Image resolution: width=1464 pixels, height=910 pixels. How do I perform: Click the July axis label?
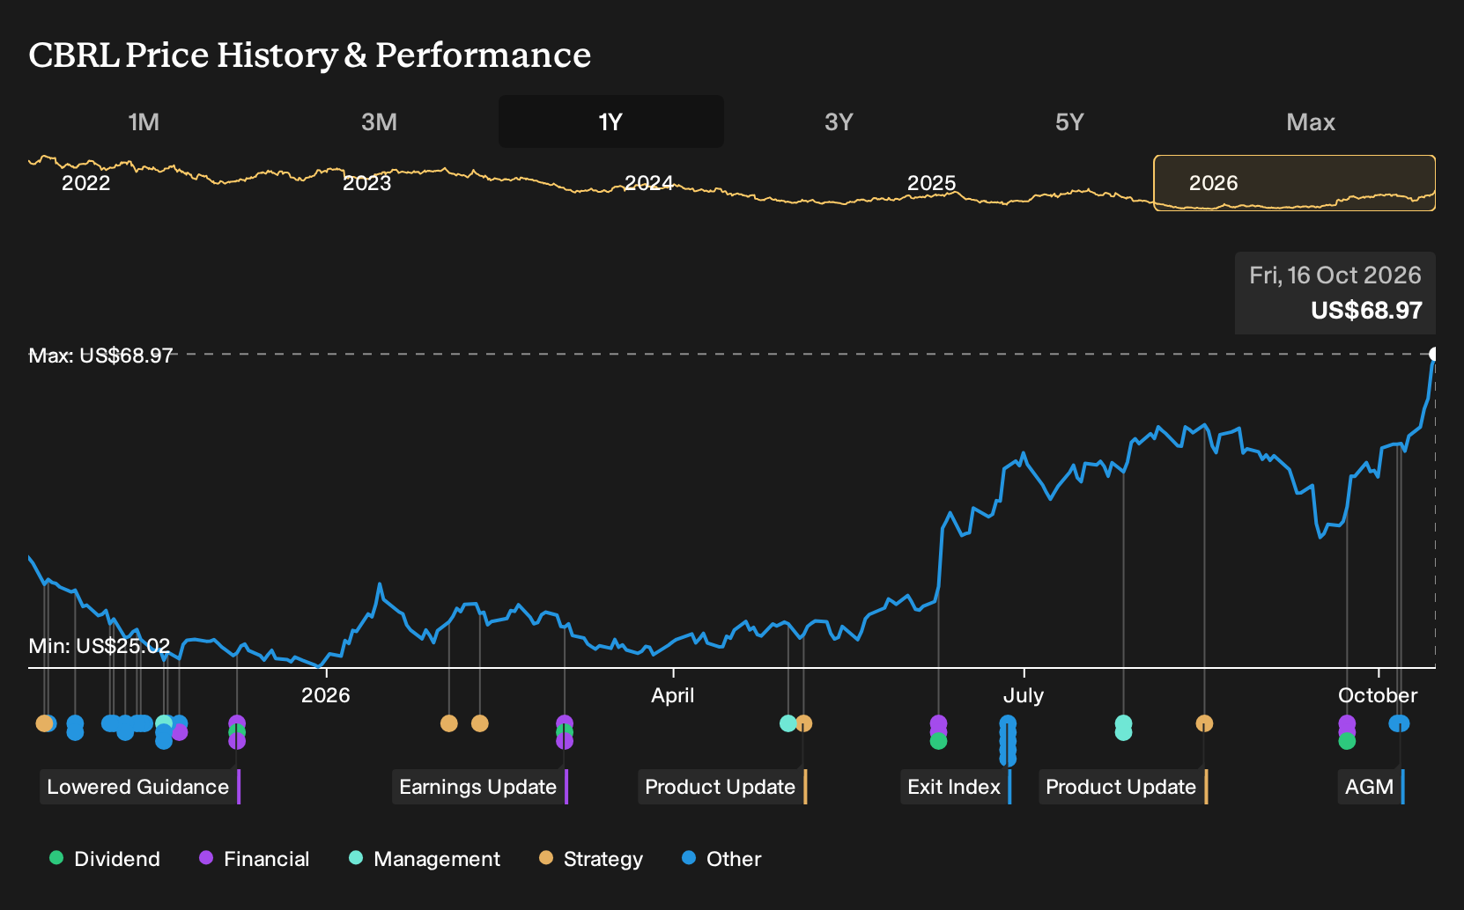coord(1024,695)
